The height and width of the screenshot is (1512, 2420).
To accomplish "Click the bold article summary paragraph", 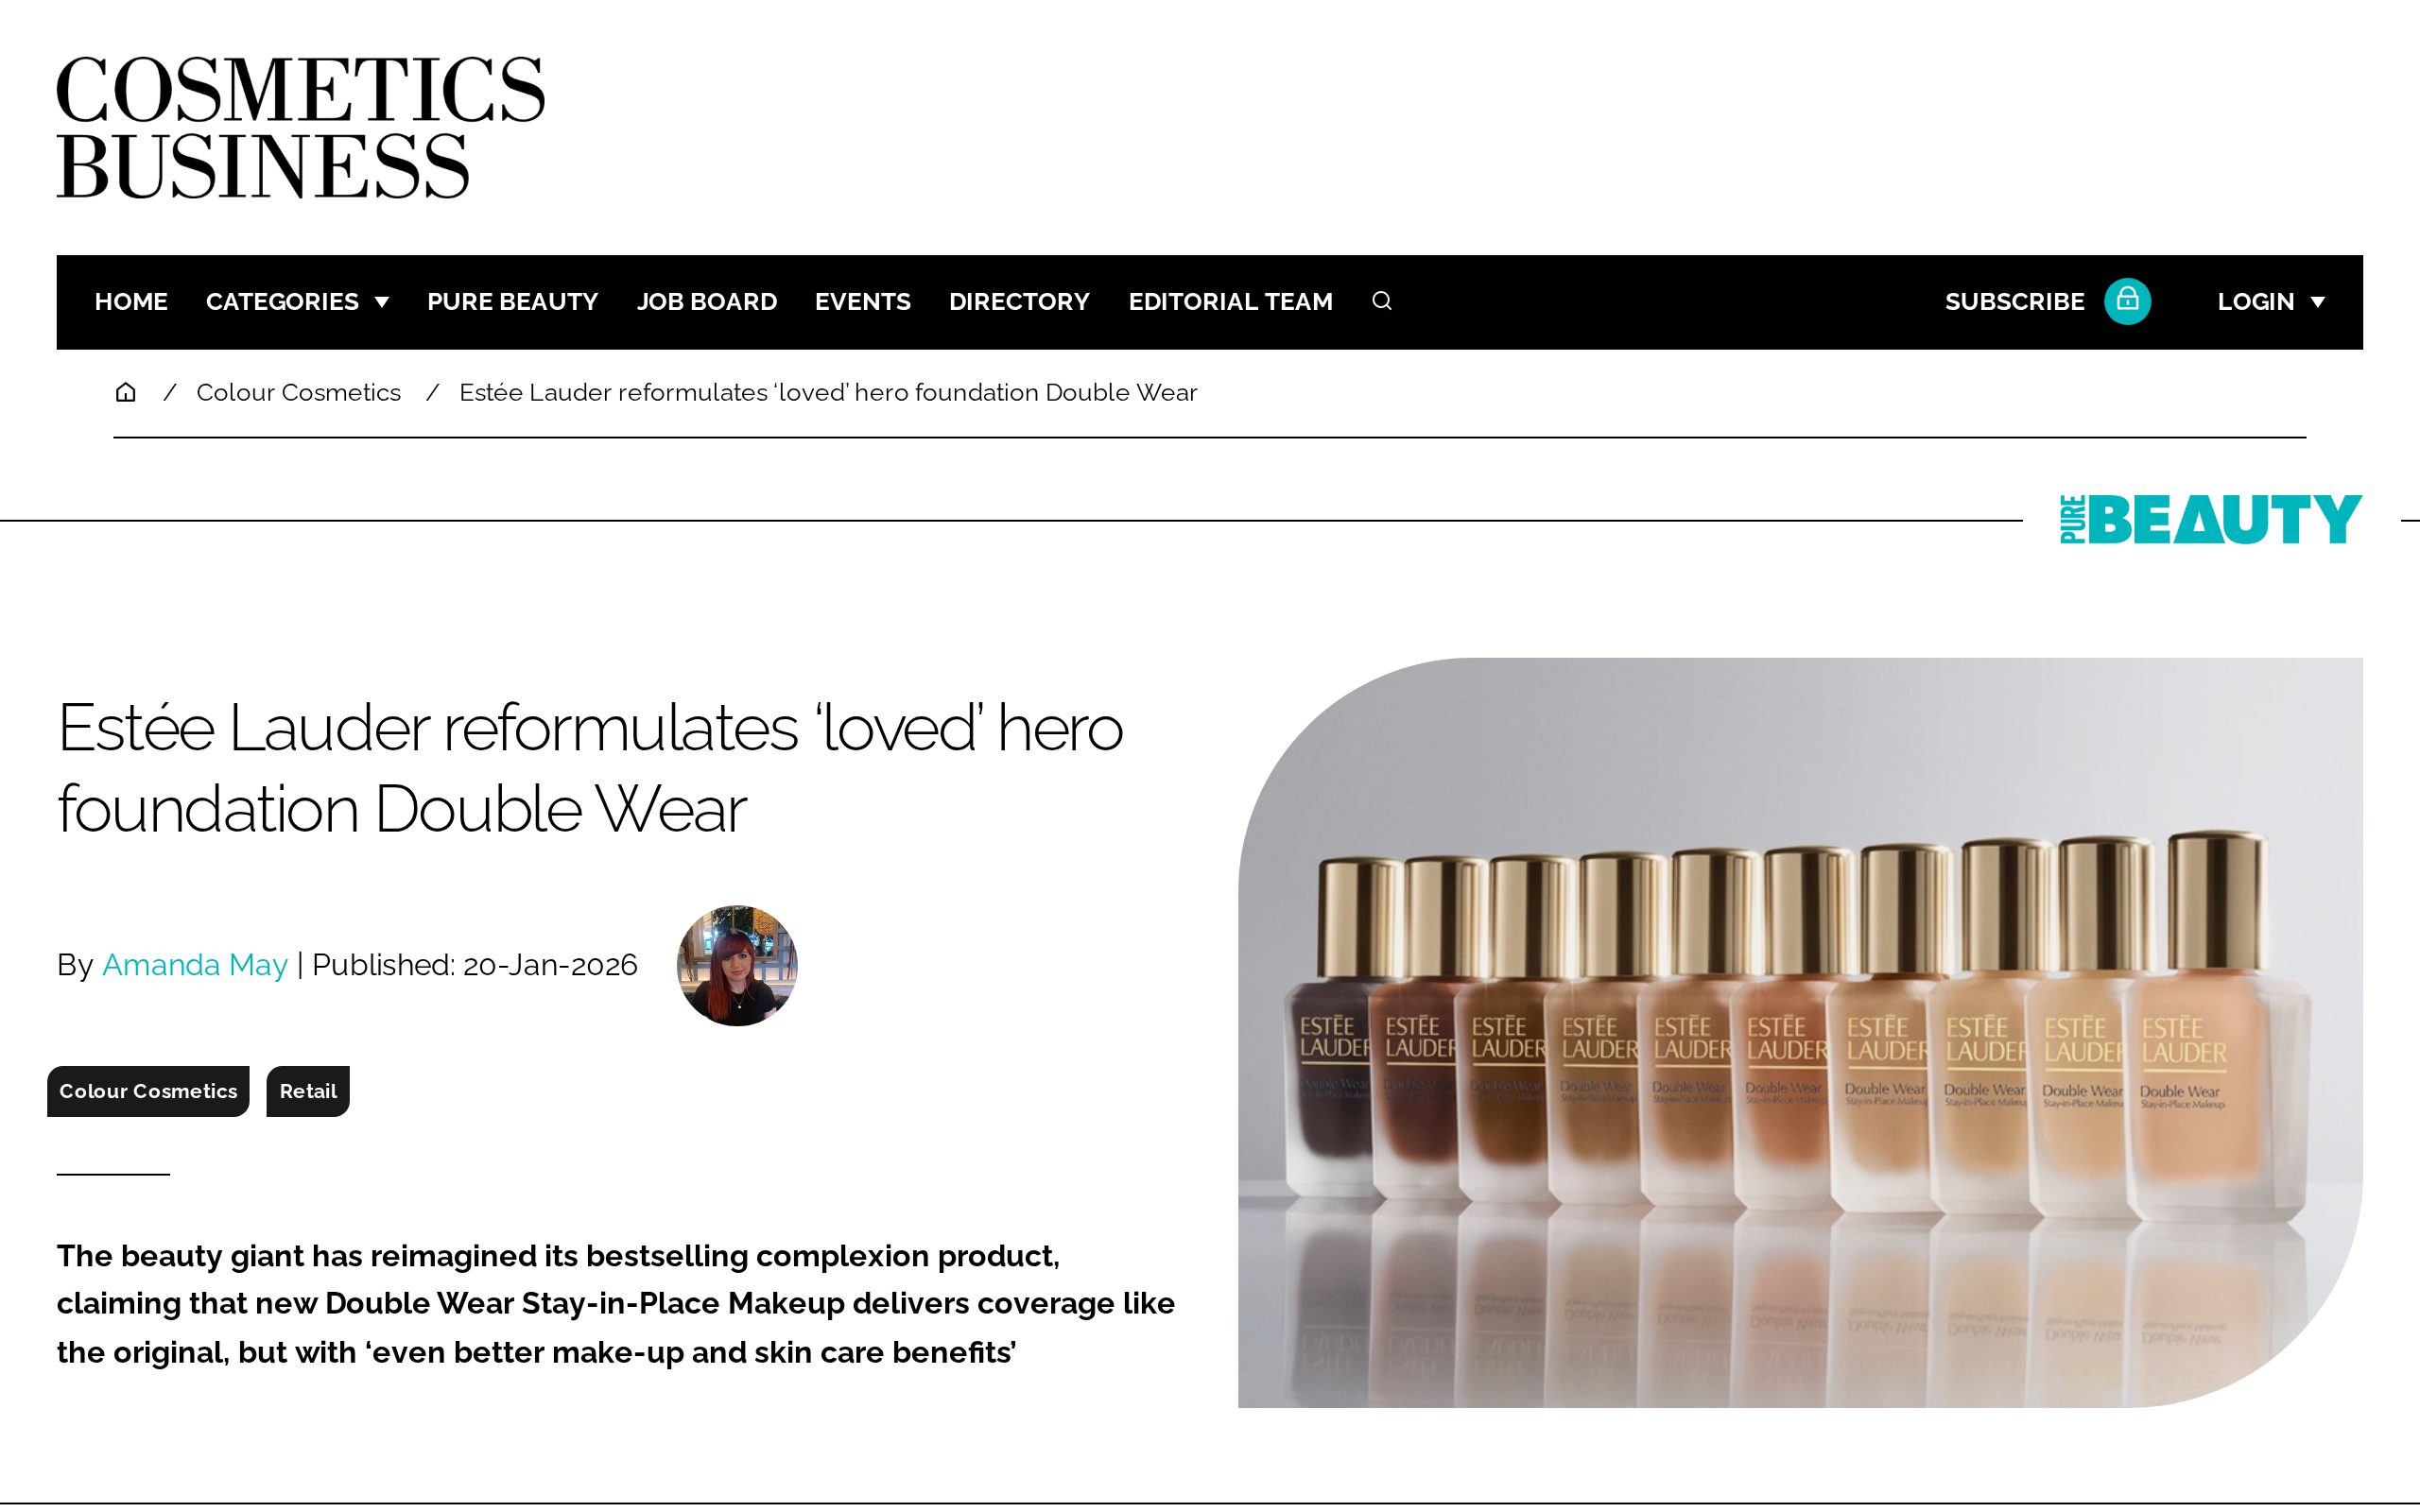I will point(616,1304).
